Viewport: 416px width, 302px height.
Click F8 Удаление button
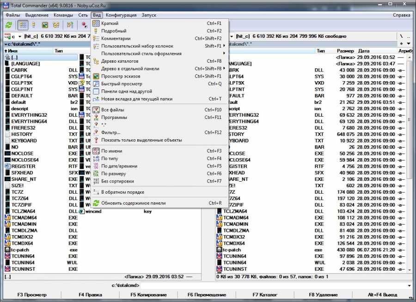tap(323, 295)
